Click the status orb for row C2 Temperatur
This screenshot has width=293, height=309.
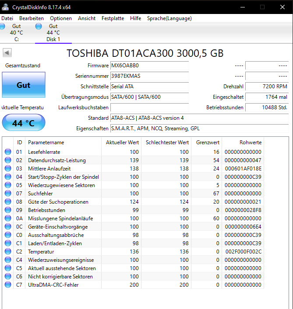pos(8,251)
